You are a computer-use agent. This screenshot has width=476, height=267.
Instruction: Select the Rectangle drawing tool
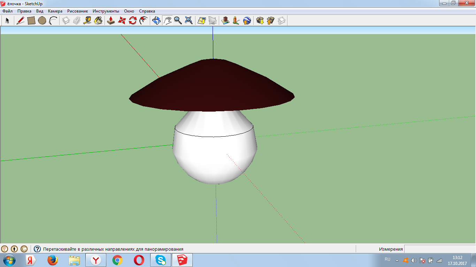31,21
